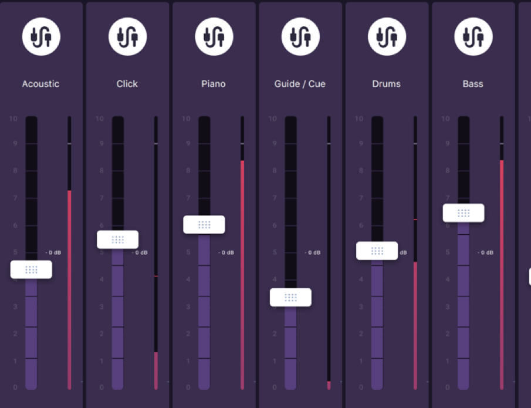Screen dimensions: 531x408
Task: Click the Acoustic channel cable icon
Action: tap(41, 36)
